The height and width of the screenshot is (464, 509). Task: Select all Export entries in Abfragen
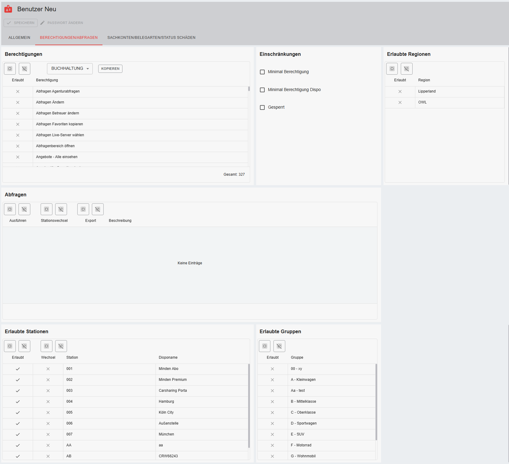(x=83, y=209)
